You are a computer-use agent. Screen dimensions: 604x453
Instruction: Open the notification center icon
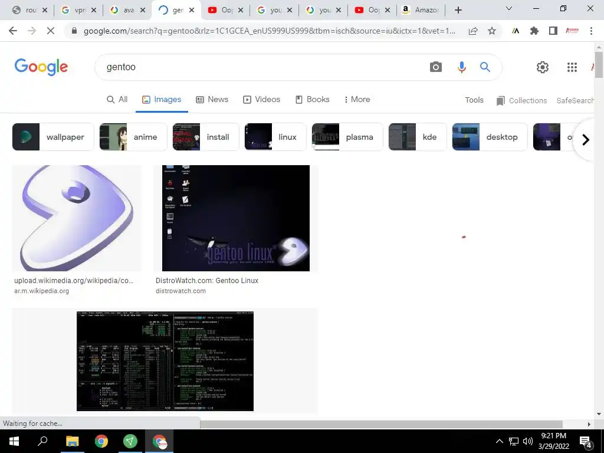(x=586, y=441)
